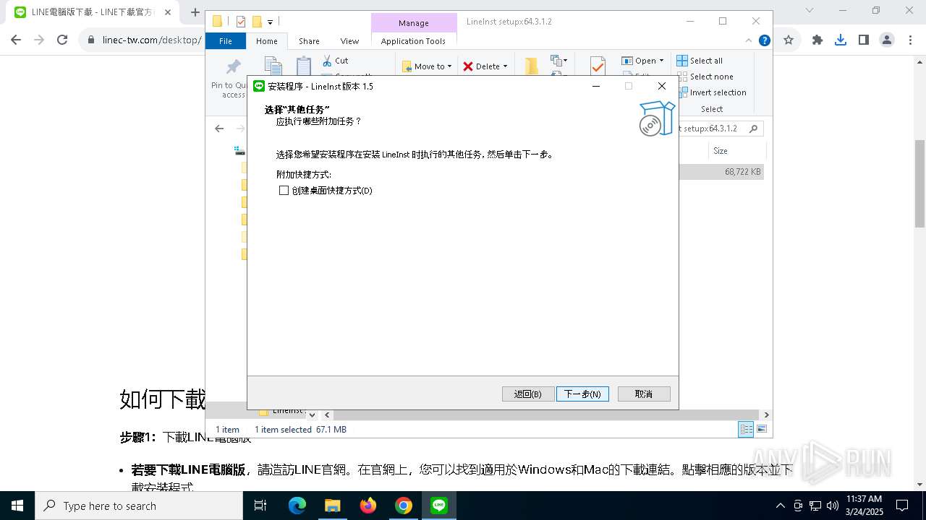Click quick access New folder icon
This screenshot has width=926, height=520.
pyautogui.click(x=256, y=22)
